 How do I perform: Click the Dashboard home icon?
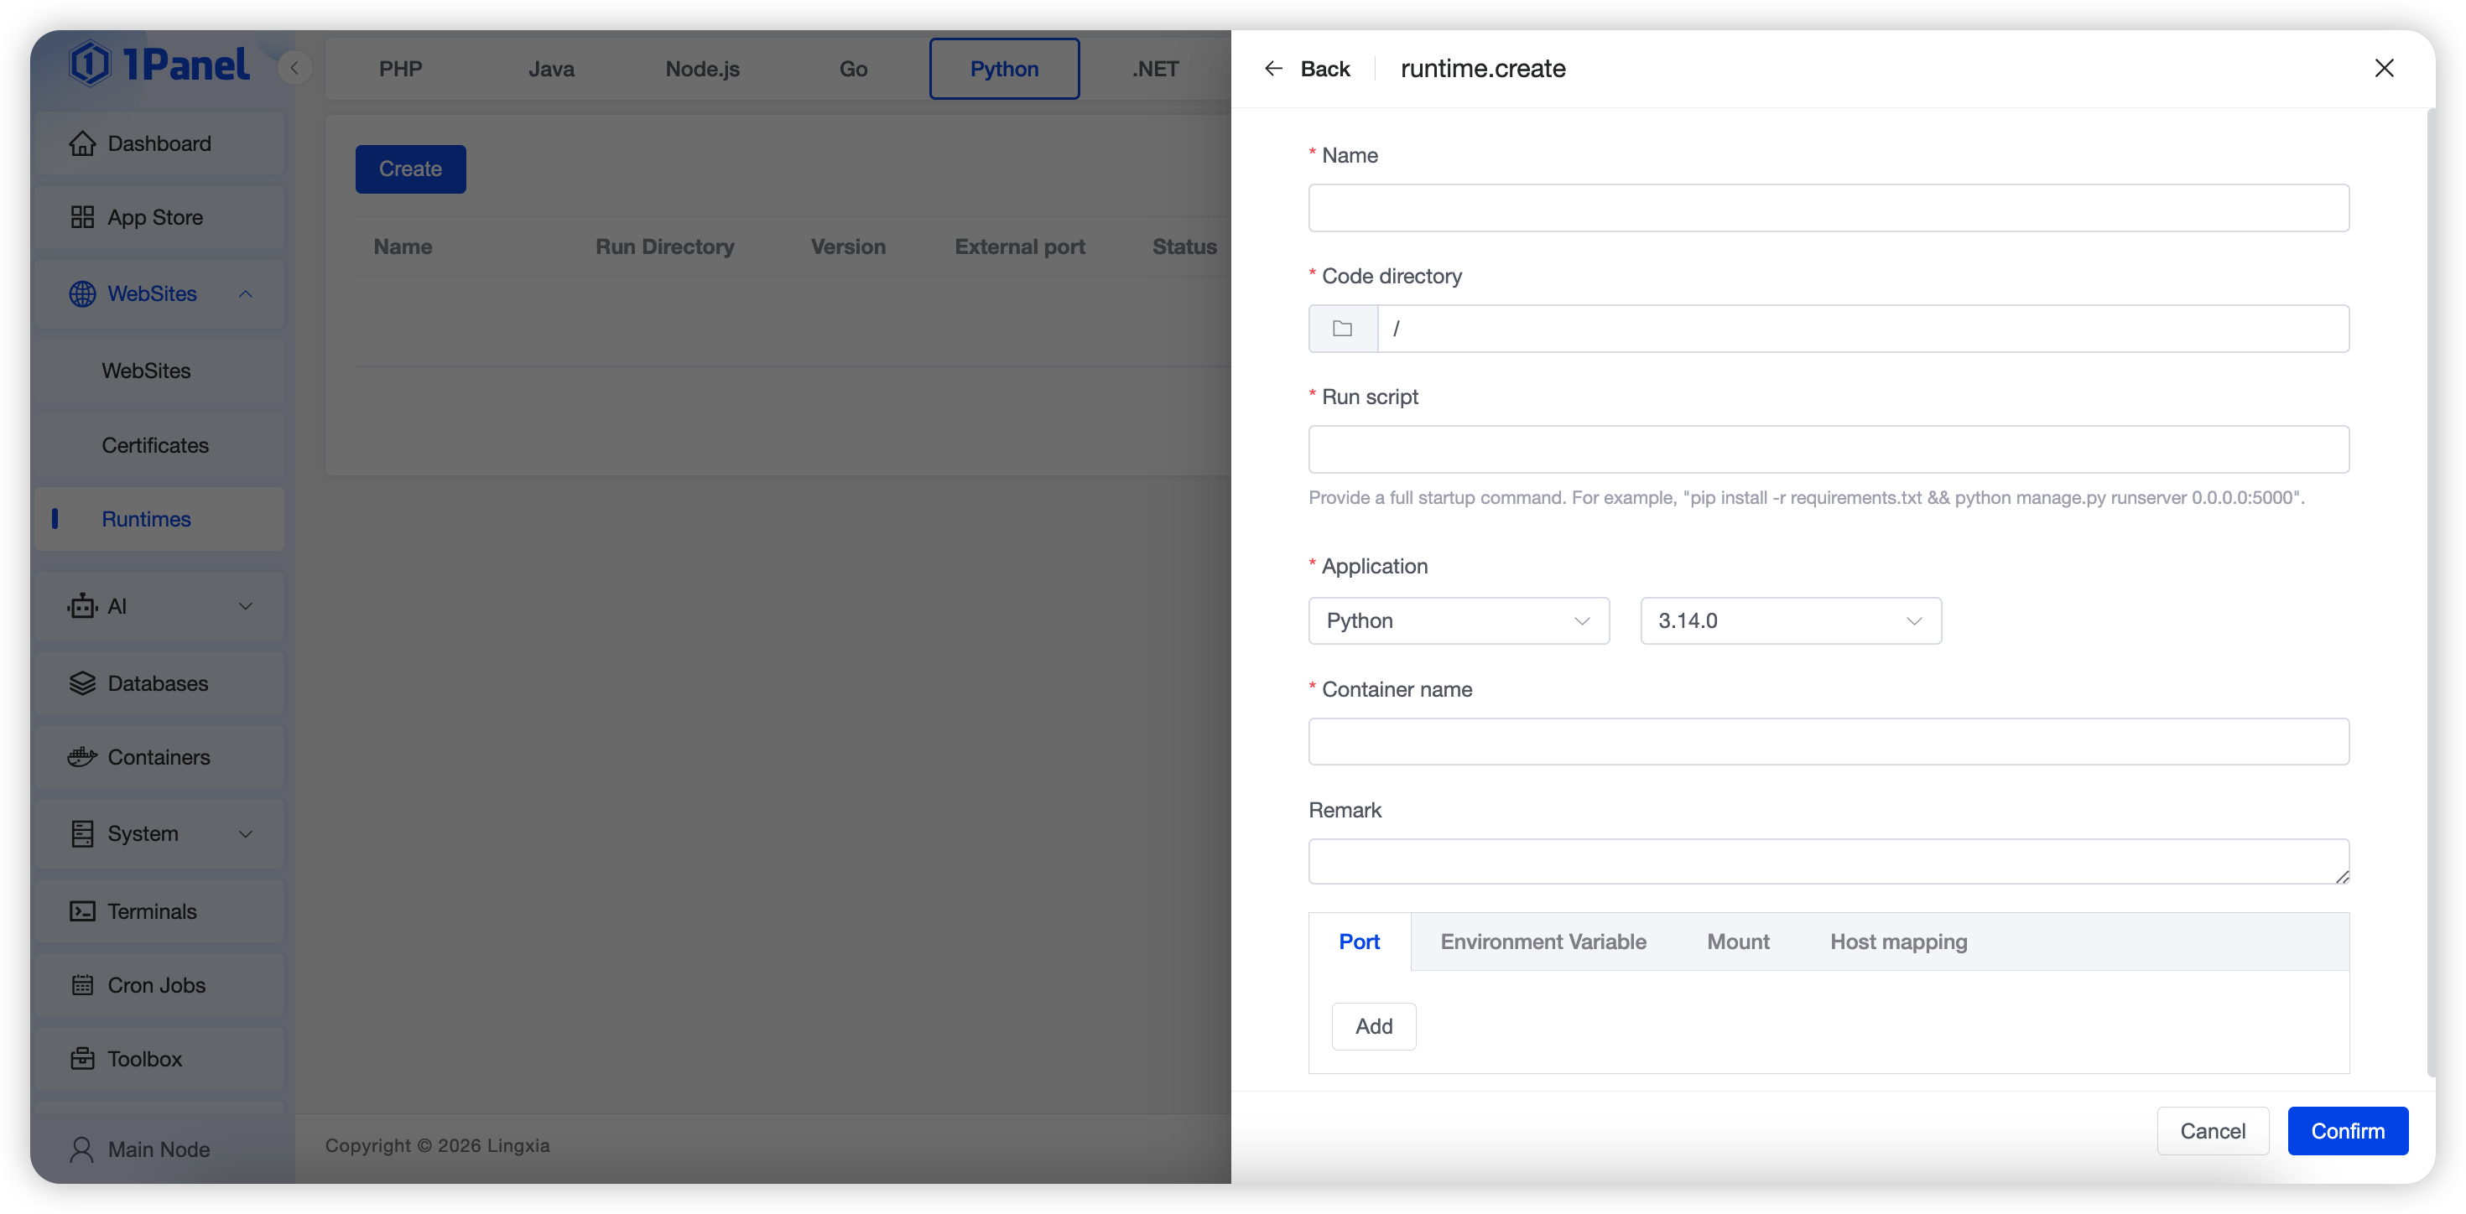(82, 143)
